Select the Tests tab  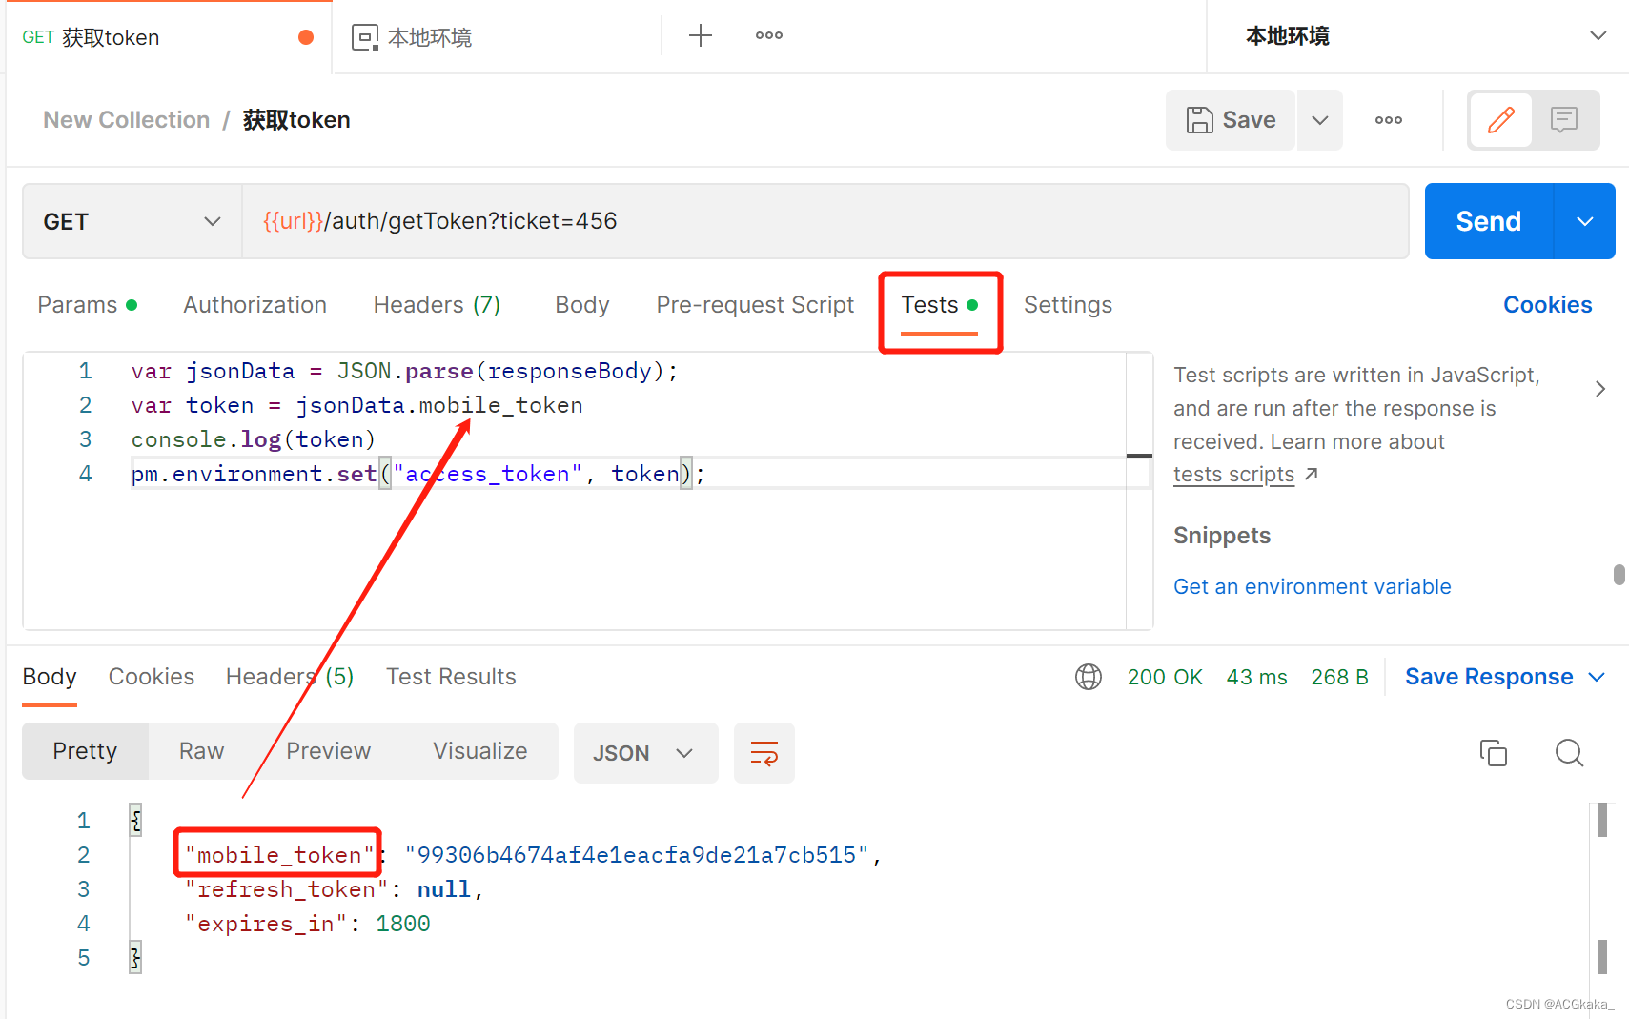(x=940, y=305)
